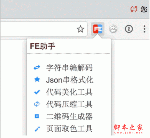Click the circled info extension icon
The width and height of the screenshot is (150, 138).
tap(129, 29)
